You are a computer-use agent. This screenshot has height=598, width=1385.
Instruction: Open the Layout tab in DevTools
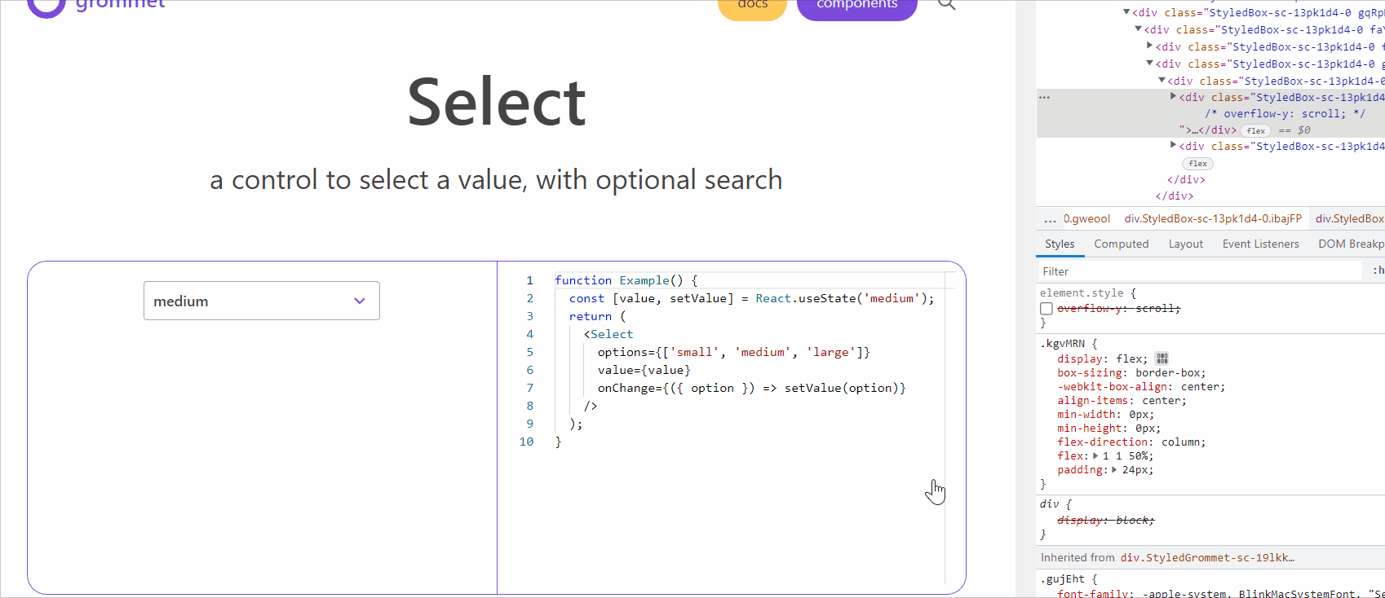[x=1185, y=244]
